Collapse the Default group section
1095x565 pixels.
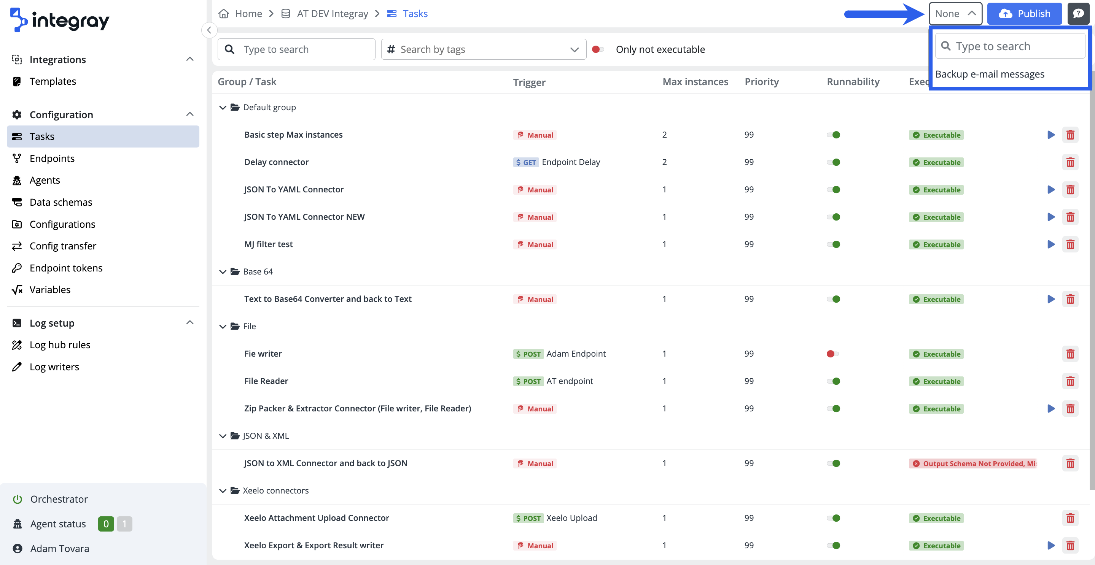(x=223, y=107)
